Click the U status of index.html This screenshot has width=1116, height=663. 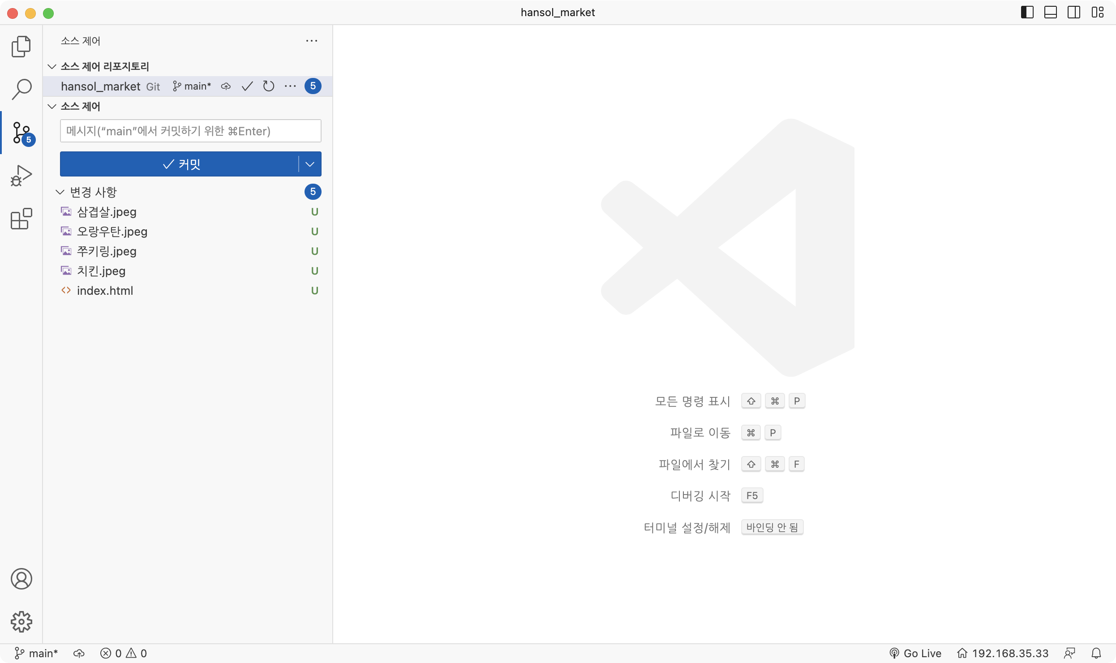pos(315,290)
